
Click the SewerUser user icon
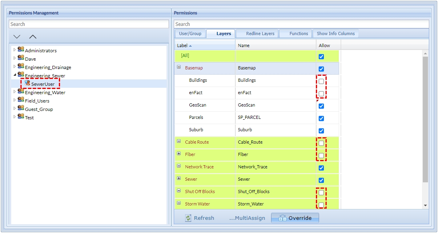[x=27, y=83]
